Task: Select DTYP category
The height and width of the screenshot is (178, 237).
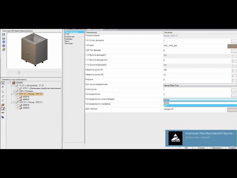Action: pos(67,34)
